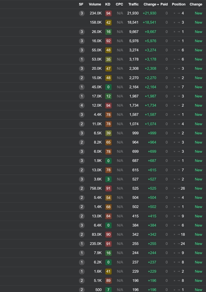Click the KD 41 badge
Screen dimensions: 206x292
pyautogui.click(x=108, y=271)
